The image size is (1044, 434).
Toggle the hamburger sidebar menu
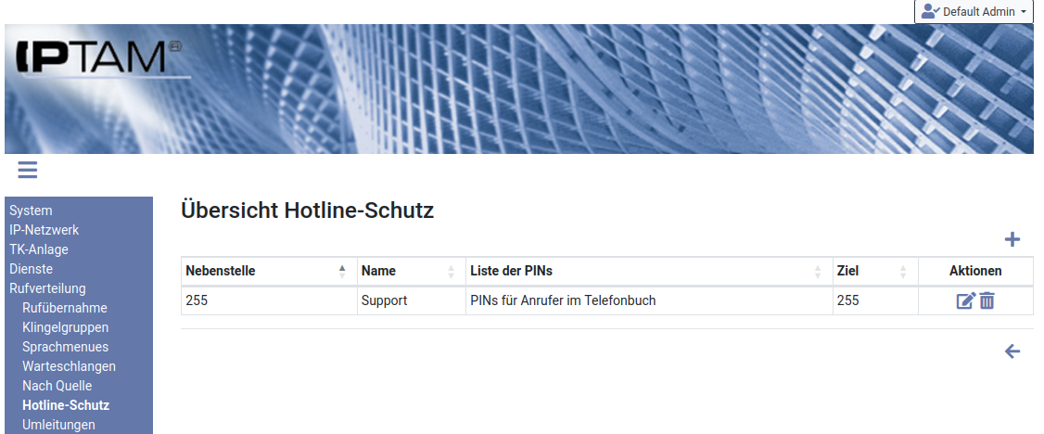[x=27, y=170]
